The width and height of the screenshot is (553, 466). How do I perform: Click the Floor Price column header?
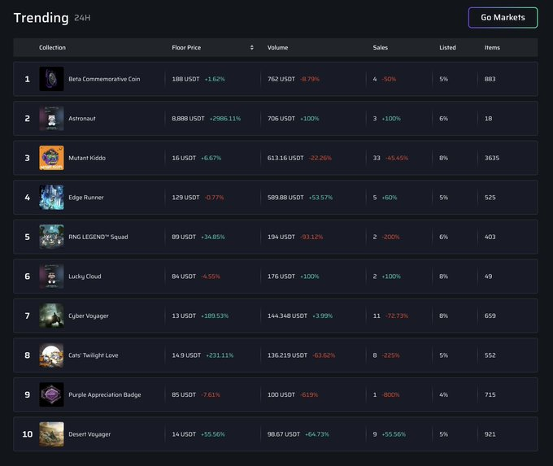pyautogui.click(x=186, y=48)
